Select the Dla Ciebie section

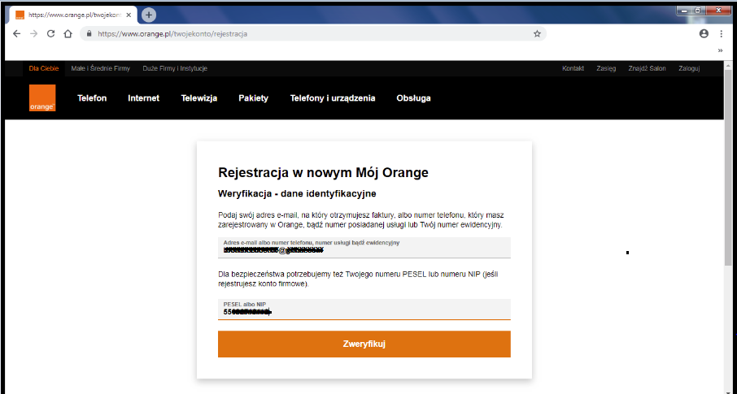click(x=44, y=68)
